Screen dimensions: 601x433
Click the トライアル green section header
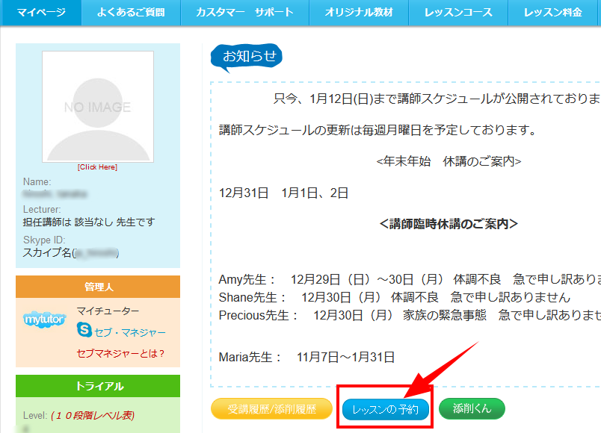[x=98, y=386]
